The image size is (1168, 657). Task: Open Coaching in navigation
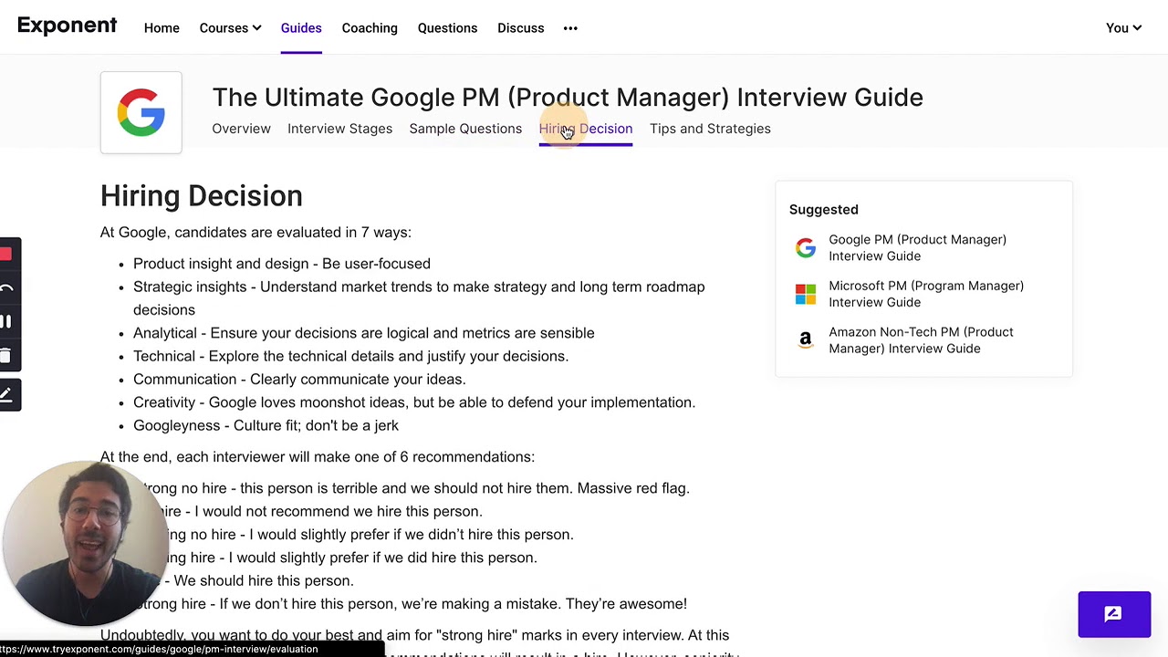point(370,28)
